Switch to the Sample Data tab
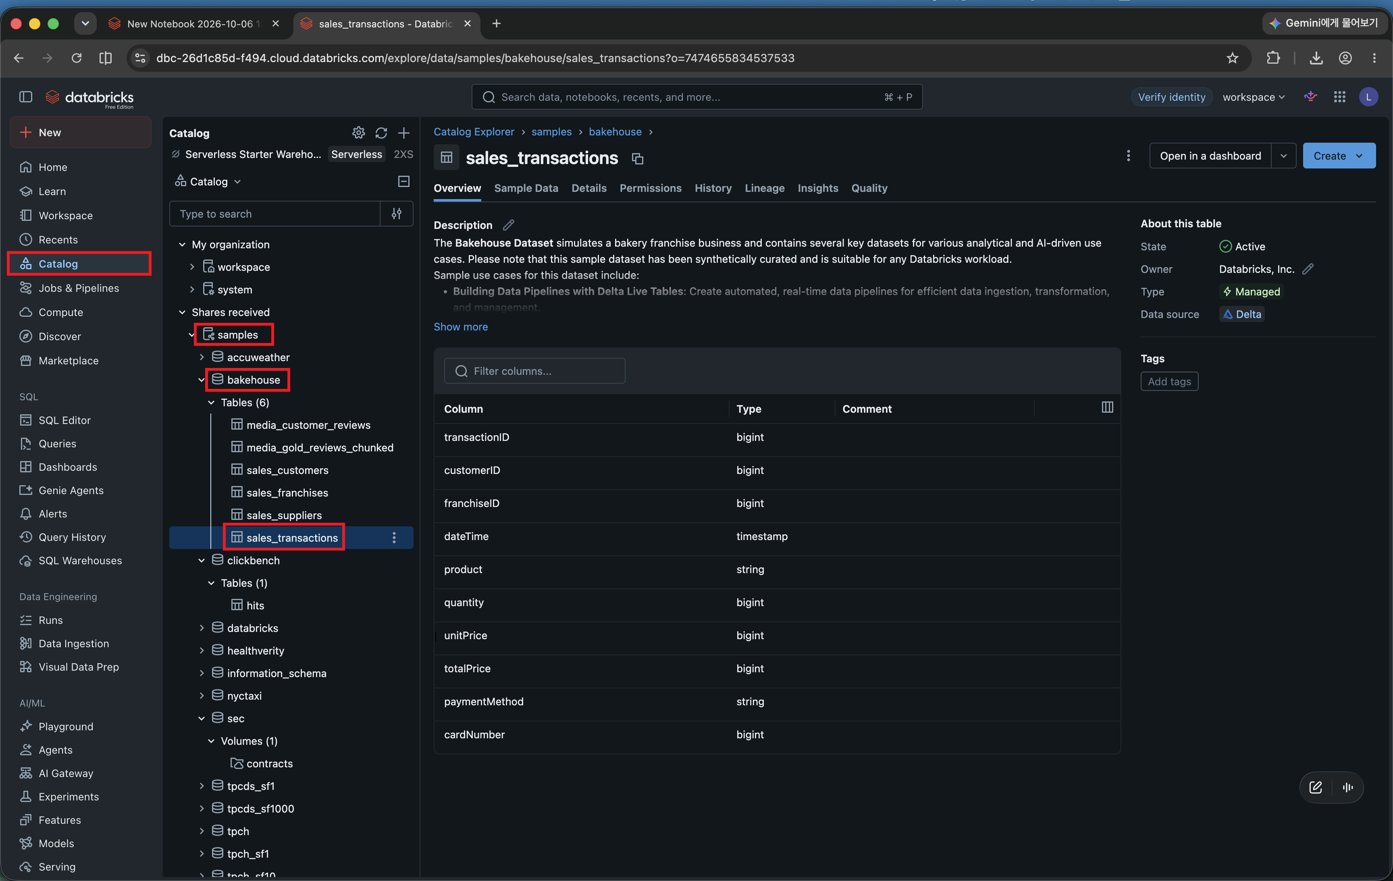This screenshot has width=1393, height=881. (x=526, y=188)
